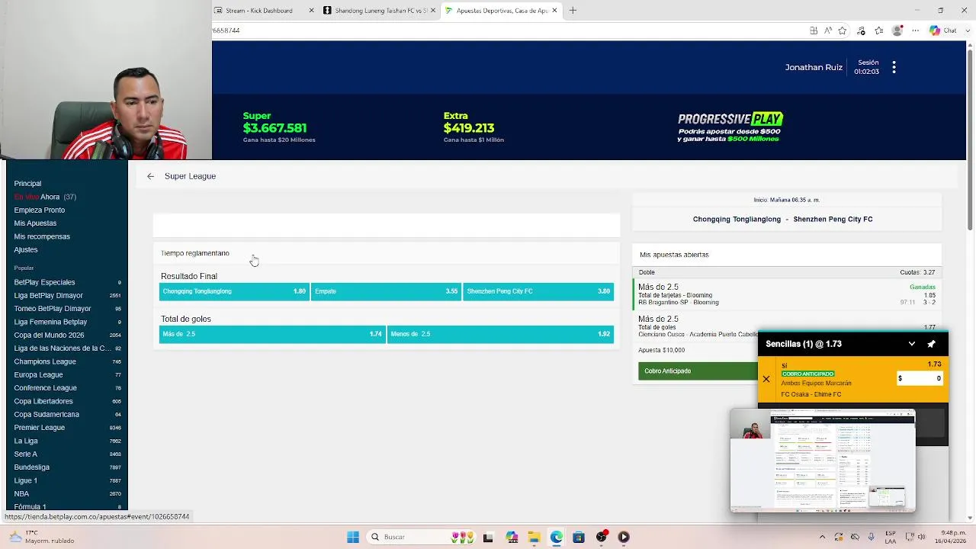The height and width of the screenshot is (549, 976).
Task: Open browser Settings and more menu
Action: 916,30
